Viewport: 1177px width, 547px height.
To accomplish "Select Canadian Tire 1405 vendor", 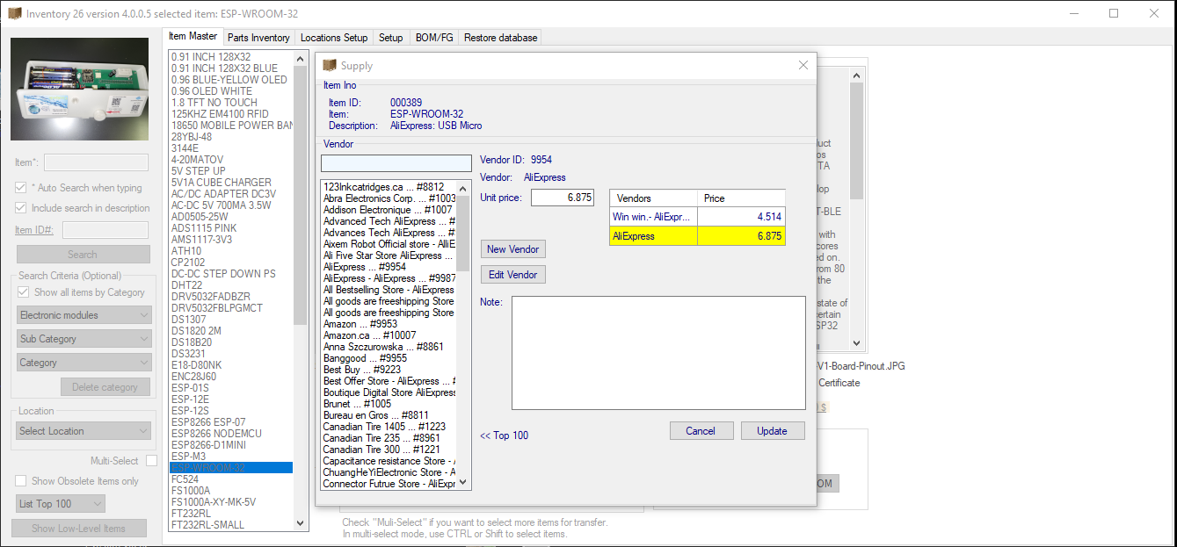I will click(x=389, y=427).
